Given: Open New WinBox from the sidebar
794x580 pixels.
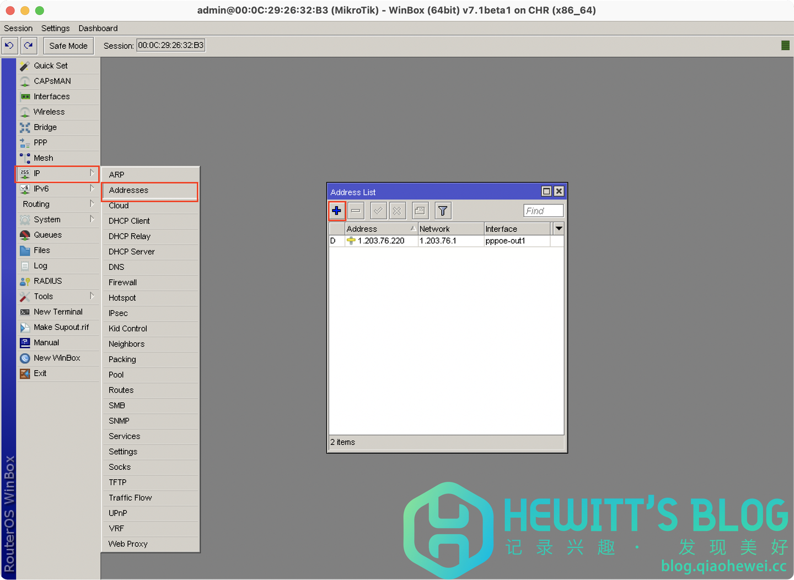Looking at the screenshot, I should tap(58, 358).
